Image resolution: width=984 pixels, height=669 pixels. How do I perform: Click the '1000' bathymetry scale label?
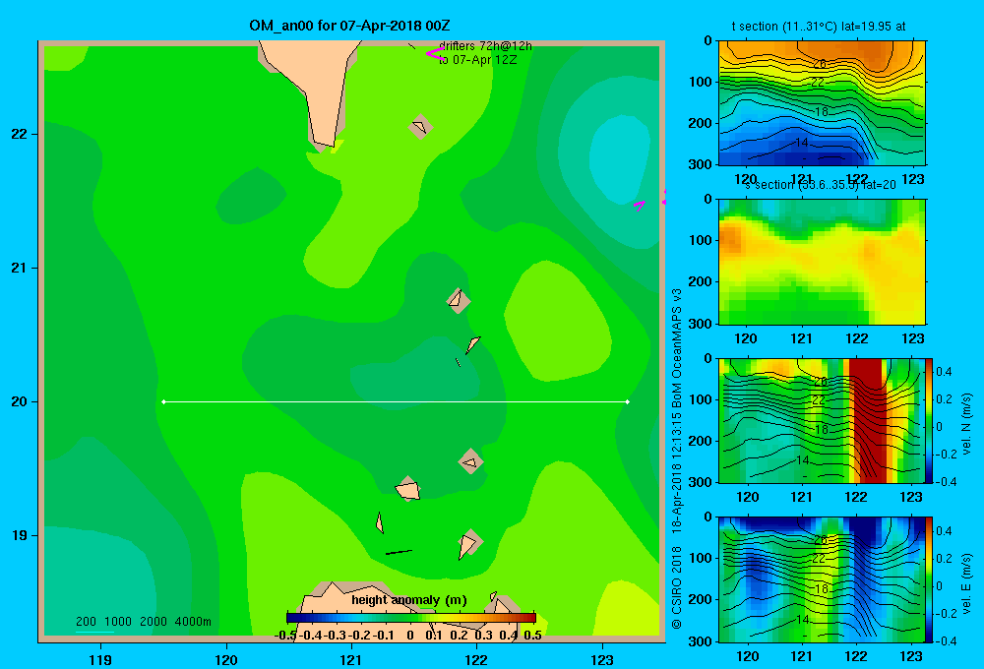(118, 622)
